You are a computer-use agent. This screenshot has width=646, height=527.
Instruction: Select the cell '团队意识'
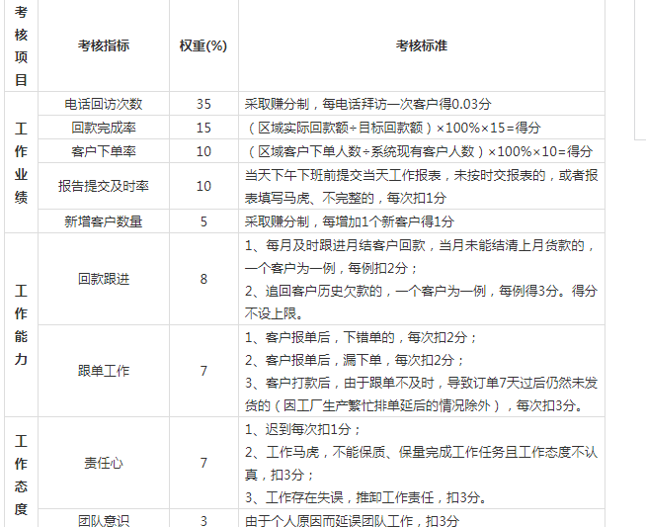click(104, 520)
